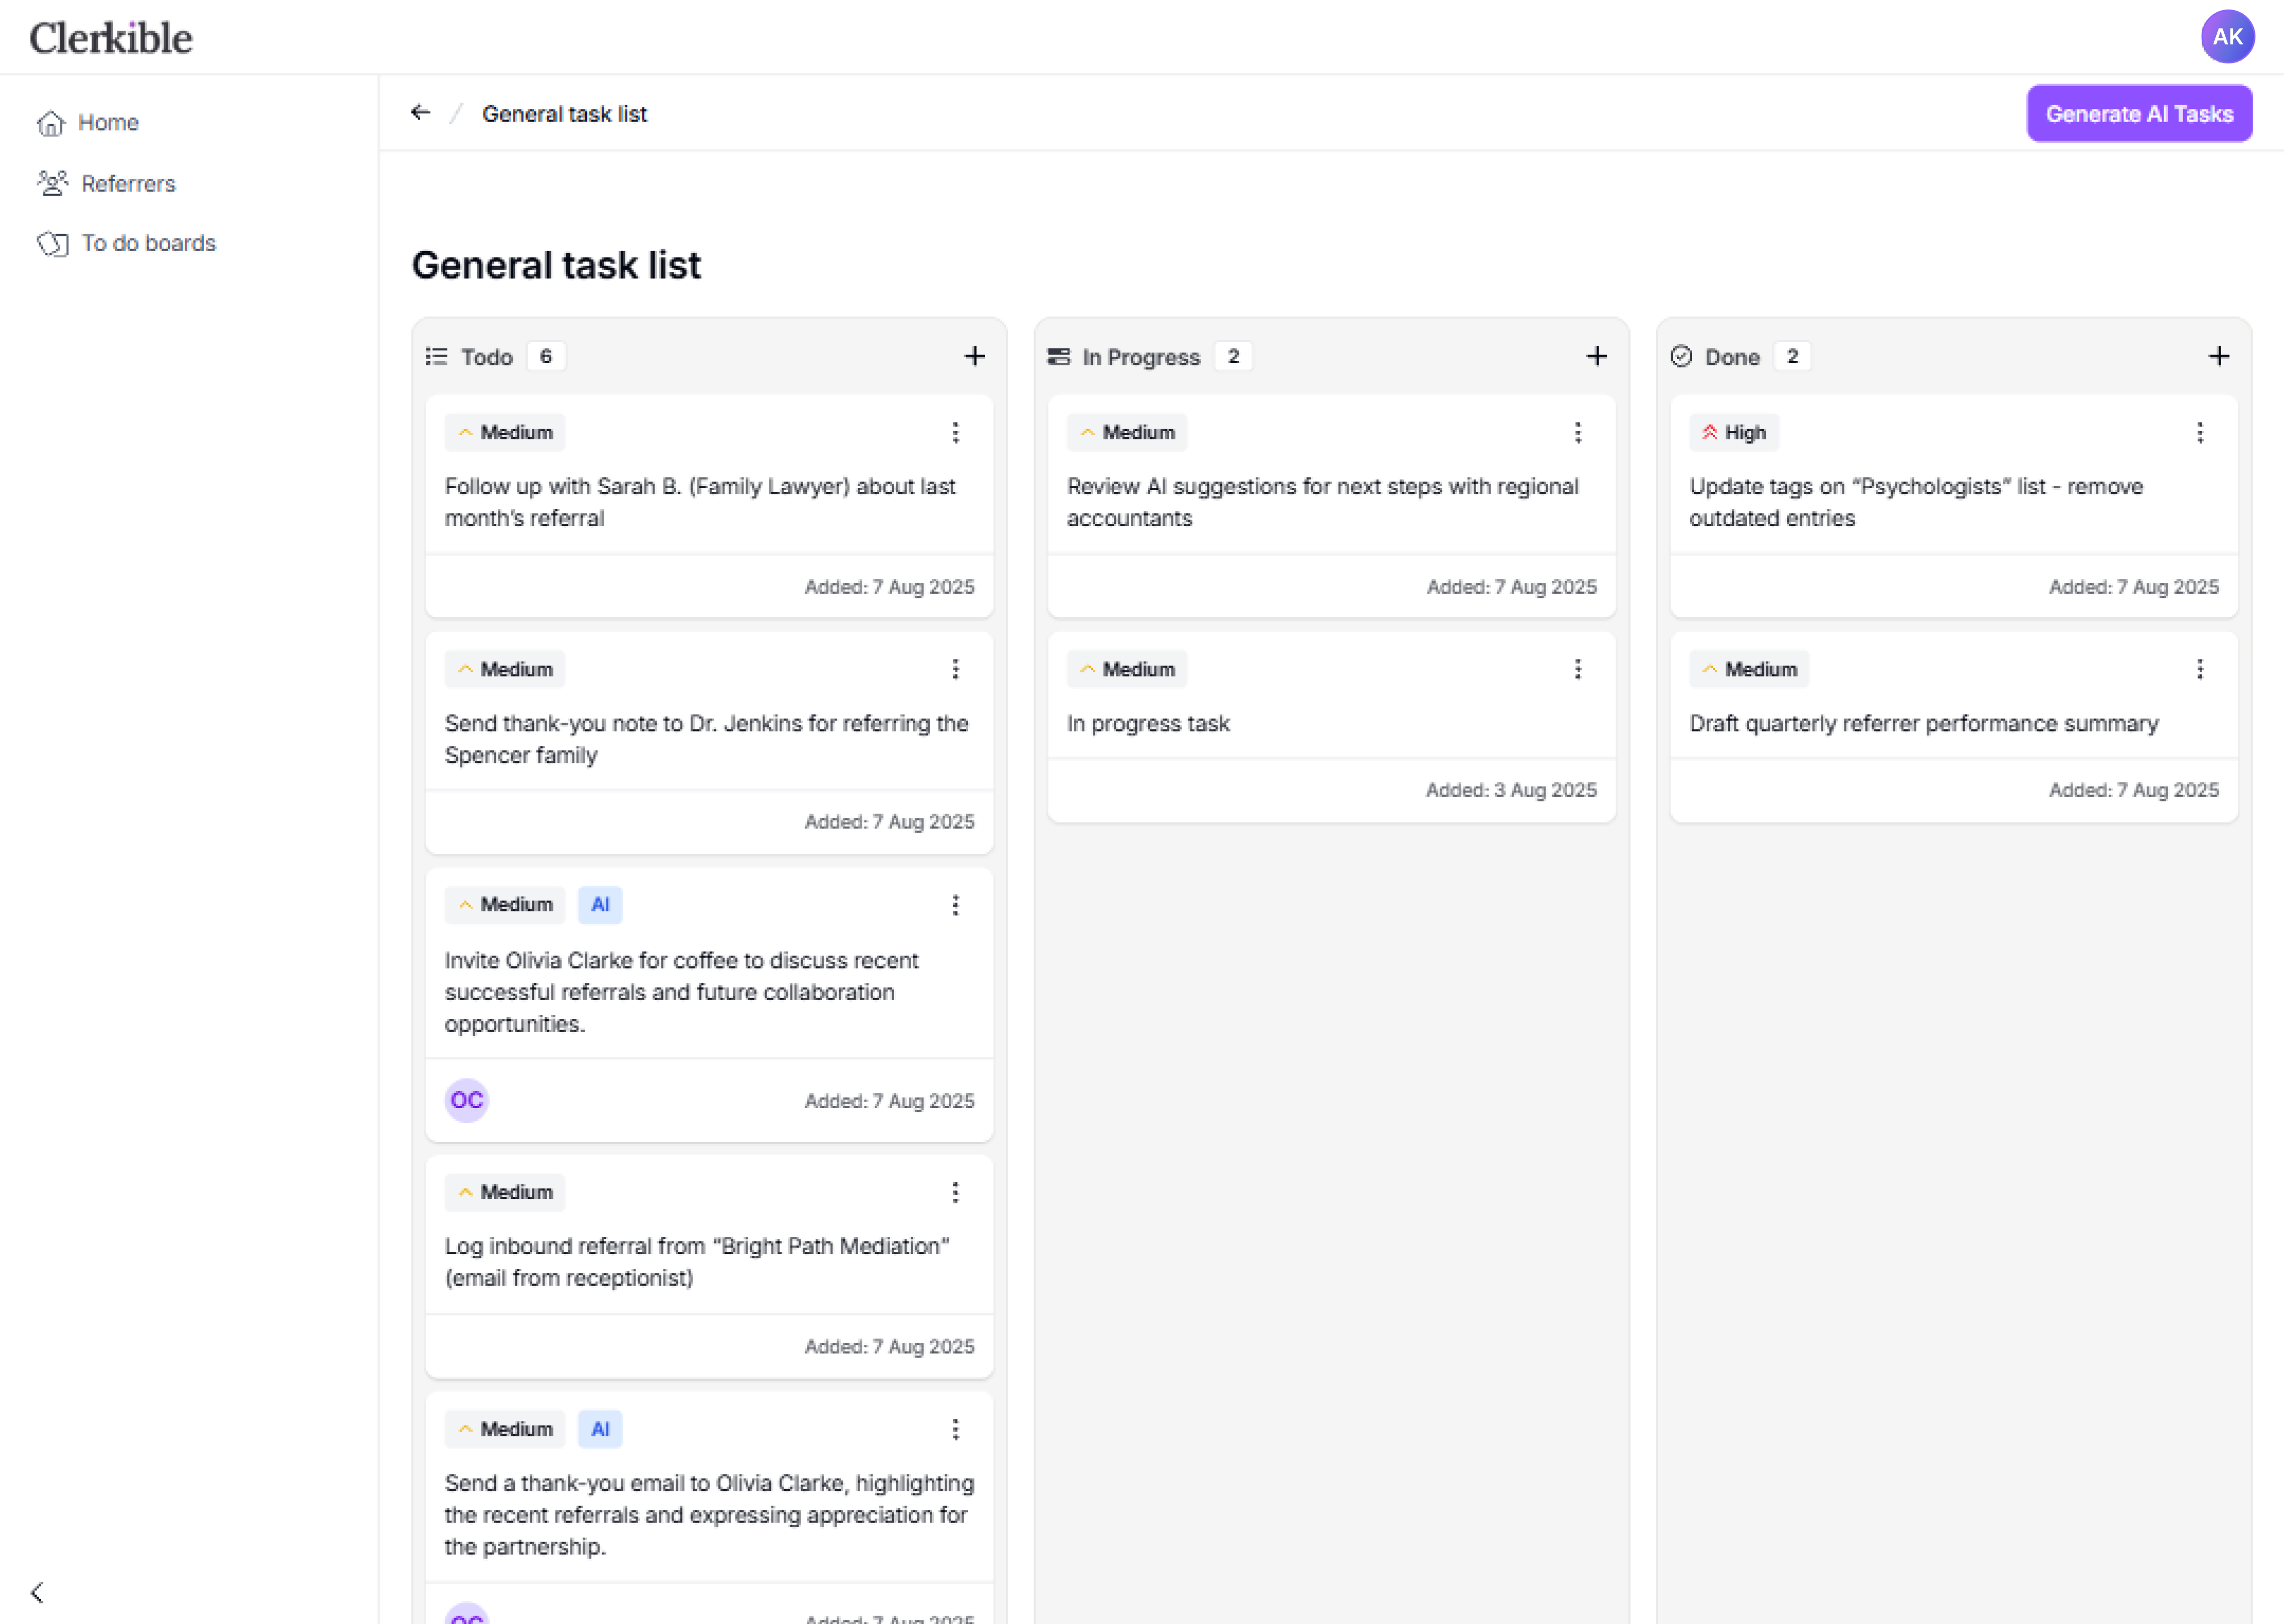Go to Home in sidebar
2284x1624 pixels.
[107, 123]
